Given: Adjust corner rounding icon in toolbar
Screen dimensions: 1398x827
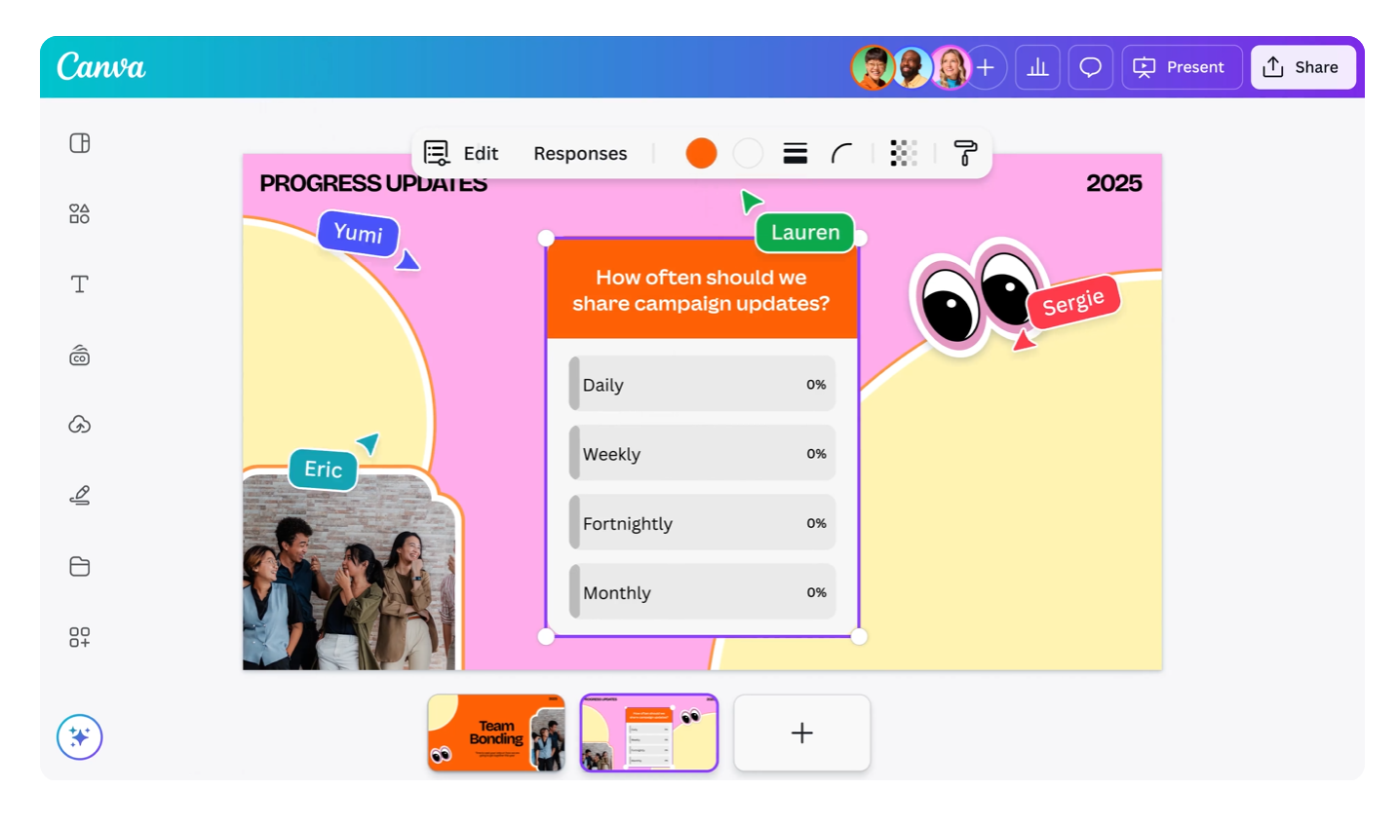Looking at the screenshot, I should click(x=842, y=153).
